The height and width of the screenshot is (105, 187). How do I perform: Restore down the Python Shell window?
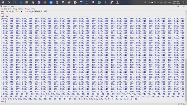pyautogui.click(x=178, y=6)
